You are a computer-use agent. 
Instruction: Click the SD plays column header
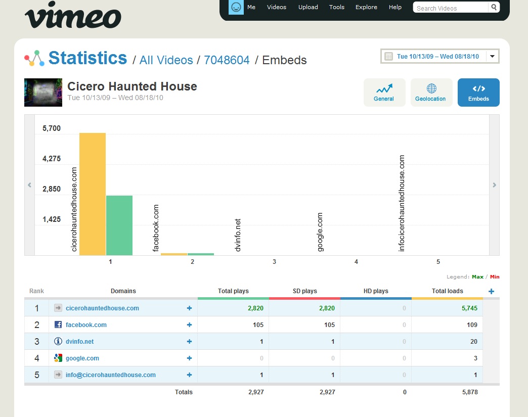pos(305,291)
